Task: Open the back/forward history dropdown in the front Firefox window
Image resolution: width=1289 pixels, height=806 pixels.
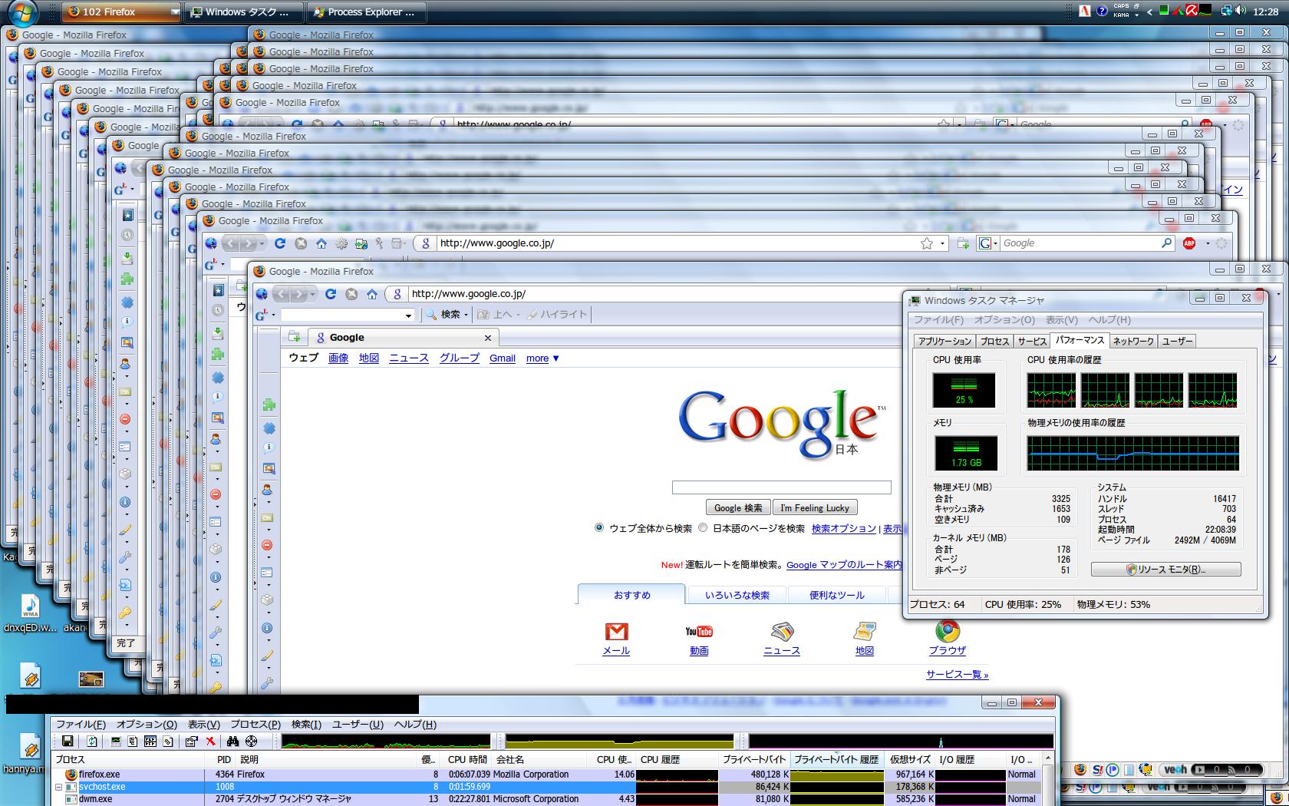Action: coord(312,295)
